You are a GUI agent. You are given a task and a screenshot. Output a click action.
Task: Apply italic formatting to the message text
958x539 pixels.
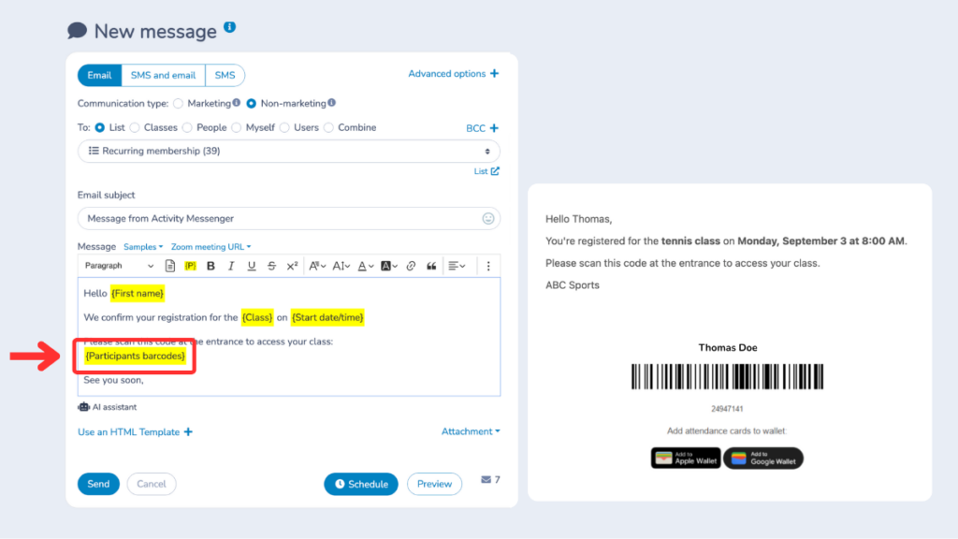[231, 267]
